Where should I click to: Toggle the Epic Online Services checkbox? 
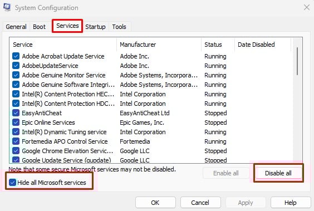click(x=16, y=122)
